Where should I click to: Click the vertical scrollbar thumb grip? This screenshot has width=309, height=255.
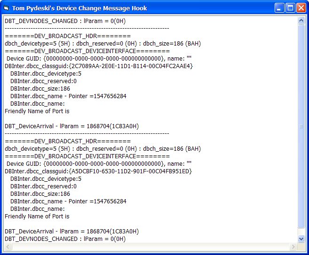click(x=301, y=126)
